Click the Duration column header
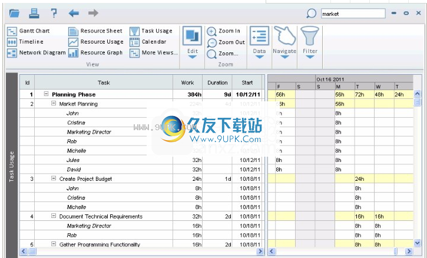This screenshot has width=427, height=258. pyautogui.click(x=217, y=82)
